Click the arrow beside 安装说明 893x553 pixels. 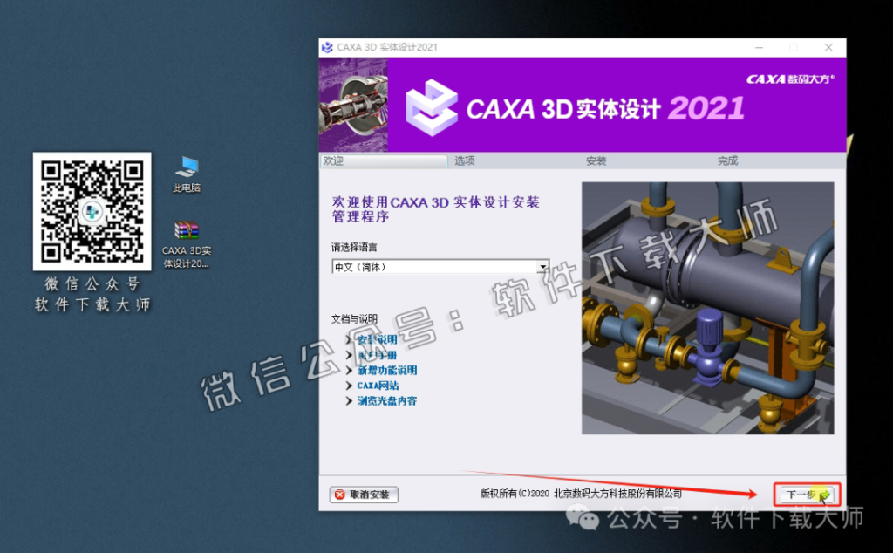click(349, 339)
